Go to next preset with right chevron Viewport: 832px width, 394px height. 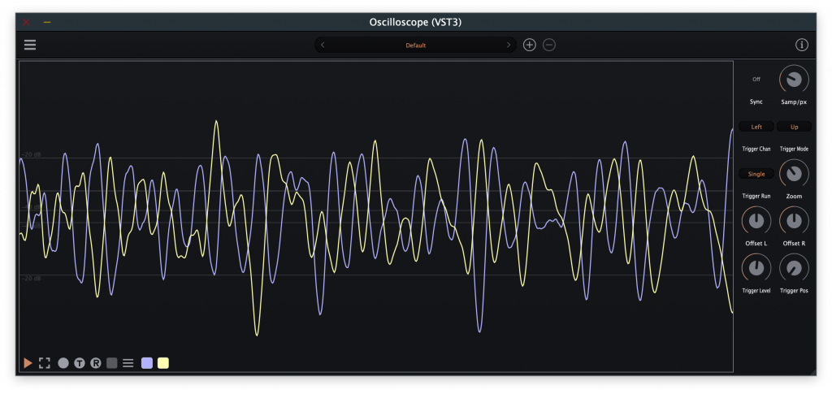click(509, 45)
